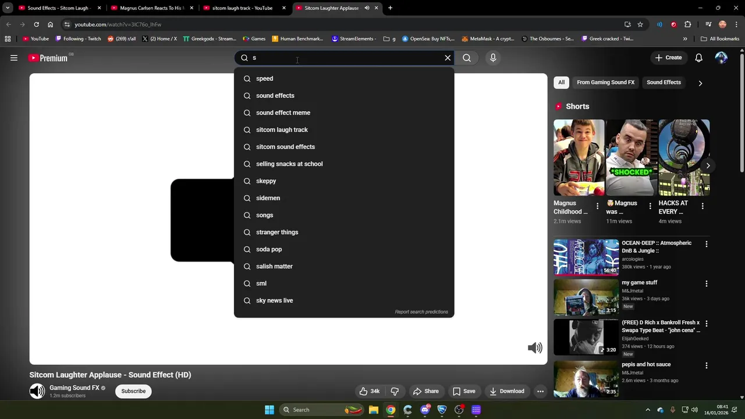Choose 'sound effect meme' suggestion
The width and height of the screenshot is (745, 419).
[x=344, y=112]
